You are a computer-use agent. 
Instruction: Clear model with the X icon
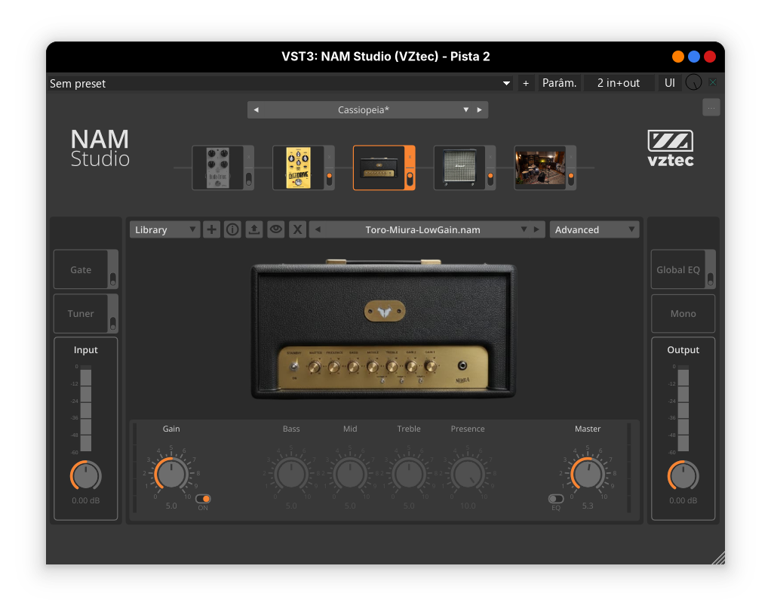coord(297,229)
